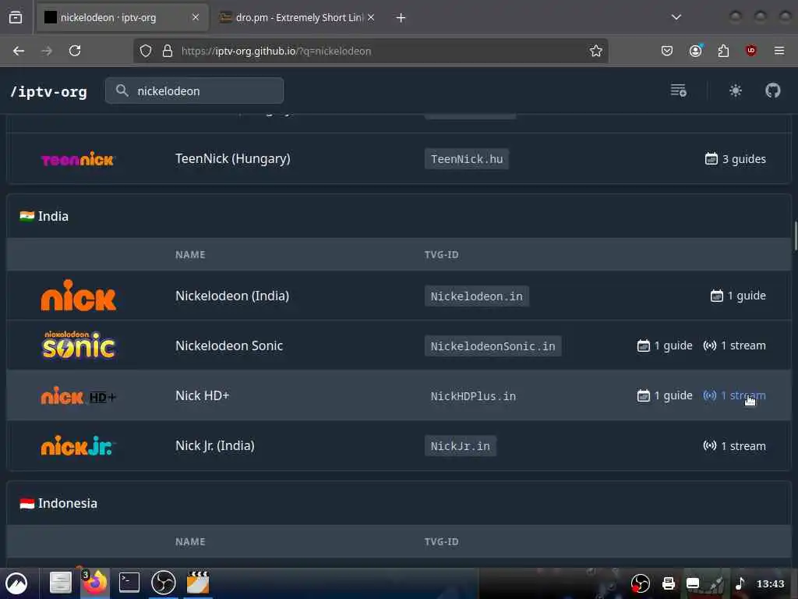Copy the NickHDPlus.in TVG-ID
This screenshot has height=599, width=798.
pyautogui.click(x=473, y=395)
